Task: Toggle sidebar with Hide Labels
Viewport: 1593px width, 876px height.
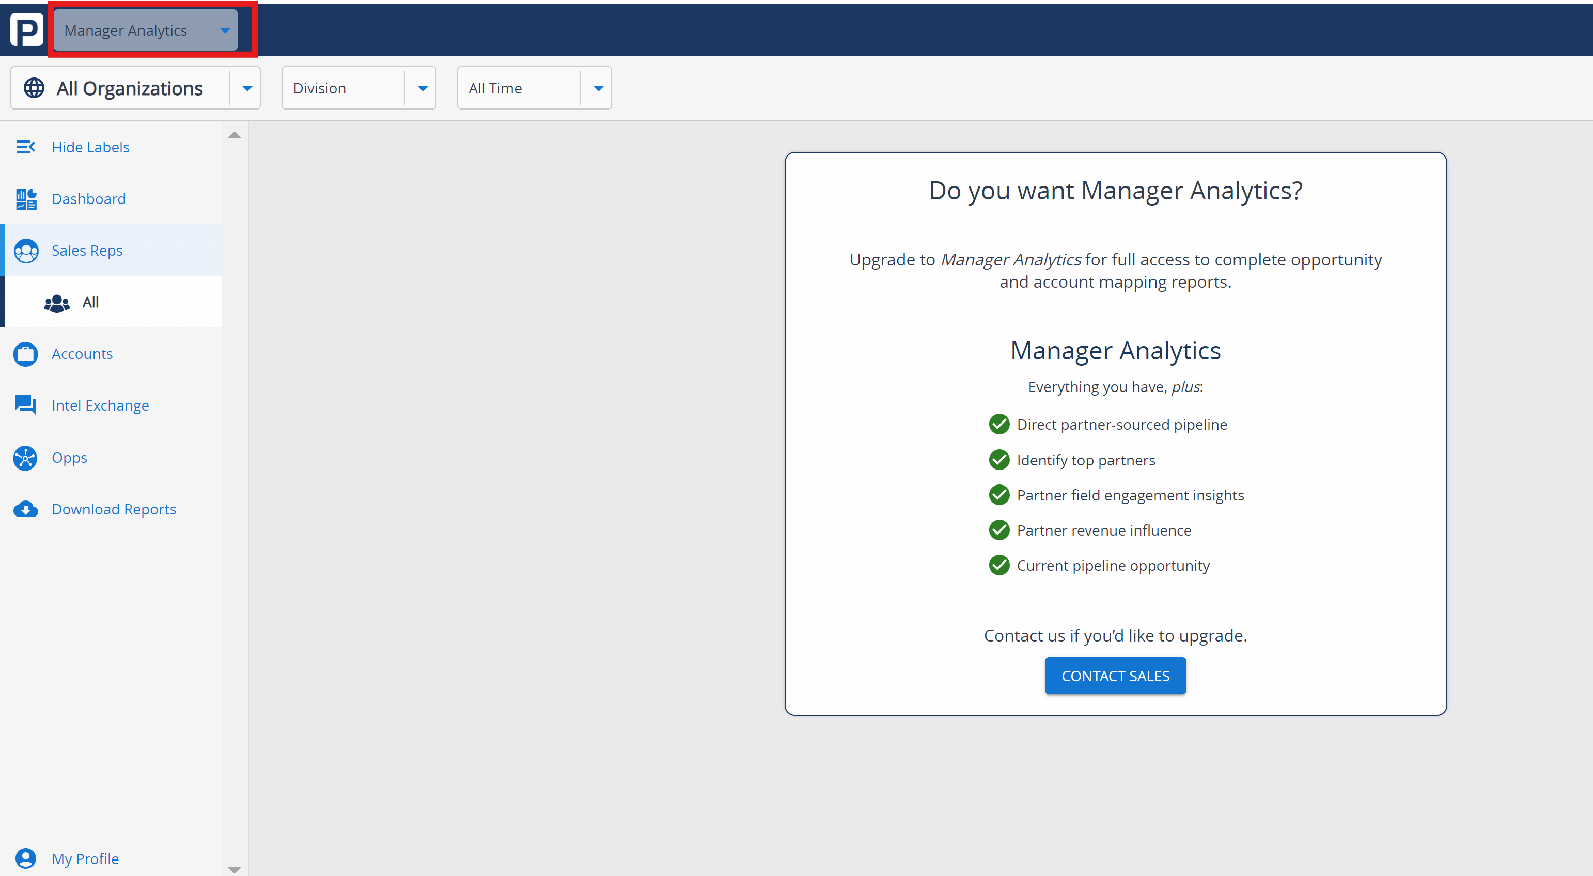Action: pyautogui.click(x=90, y=147)
